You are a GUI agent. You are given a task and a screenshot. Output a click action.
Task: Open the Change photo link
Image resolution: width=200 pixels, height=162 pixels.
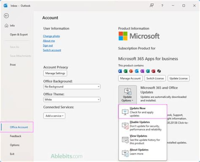coord(51,36)
